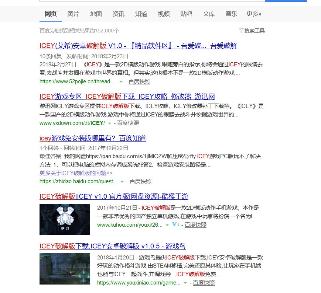
Task: Visit www.yxdown.com/zt/ICEY/ URL link
Action: 72,123
